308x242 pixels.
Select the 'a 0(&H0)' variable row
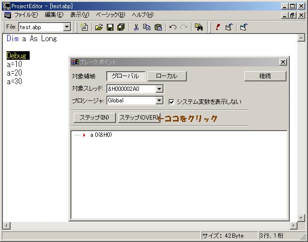(x=101, y=135)
